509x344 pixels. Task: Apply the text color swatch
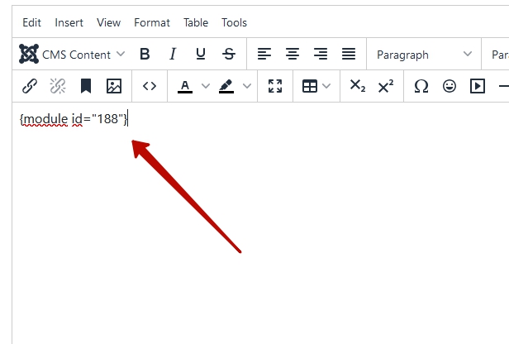click(x=185, y=86)
